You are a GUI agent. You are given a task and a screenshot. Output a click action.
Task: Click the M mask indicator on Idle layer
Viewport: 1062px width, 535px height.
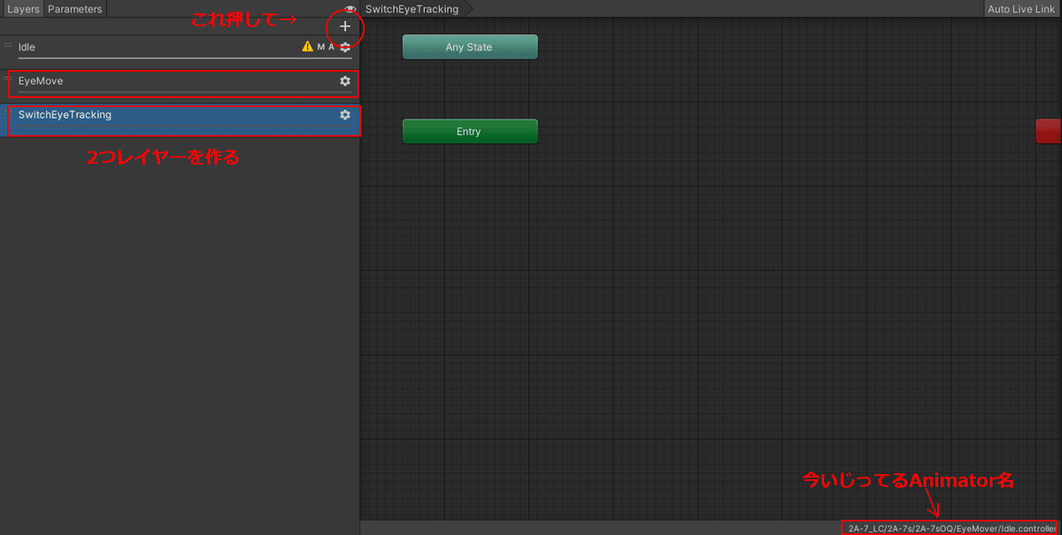tap(320, 47)
